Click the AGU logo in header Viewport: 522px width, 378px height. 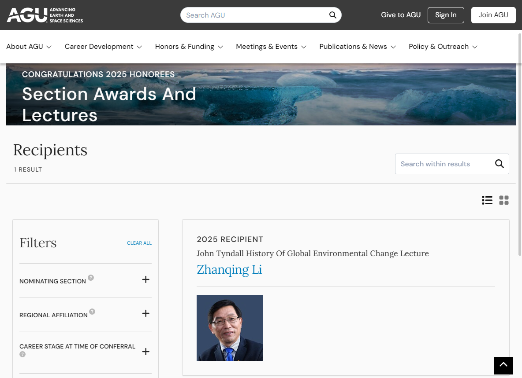pyautogui.click(x=45, y=15)
